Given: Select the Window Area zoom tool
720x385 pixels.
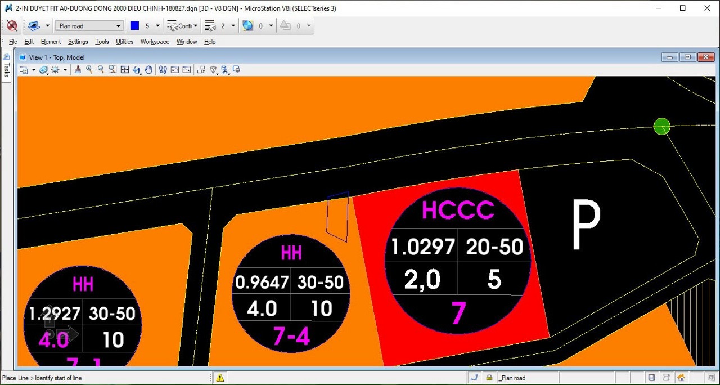Looking at the screenshot, I should [113, 70].
